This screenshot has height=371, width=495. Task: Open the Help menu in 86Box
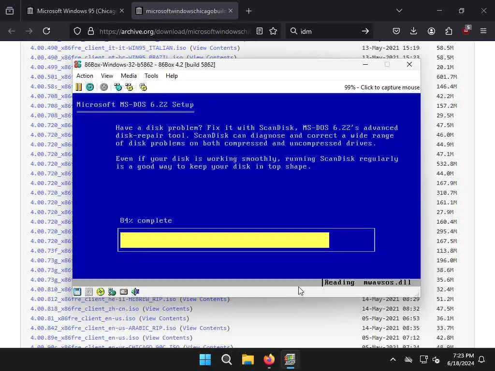point(172,76)
